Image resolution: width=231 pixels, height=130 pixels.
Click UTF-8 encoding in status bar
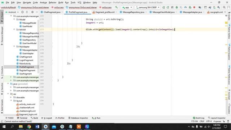[x=209, y=121]
